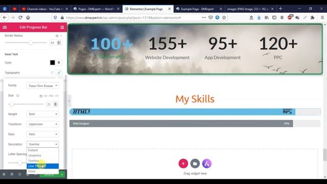Click the global color icon beside Color
Screen dimensions: 327x184
tap(59, 62)
